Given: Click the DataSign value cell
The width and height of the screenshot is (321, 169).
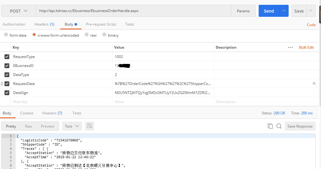Looking at the screenshot, I should [163, 93].
